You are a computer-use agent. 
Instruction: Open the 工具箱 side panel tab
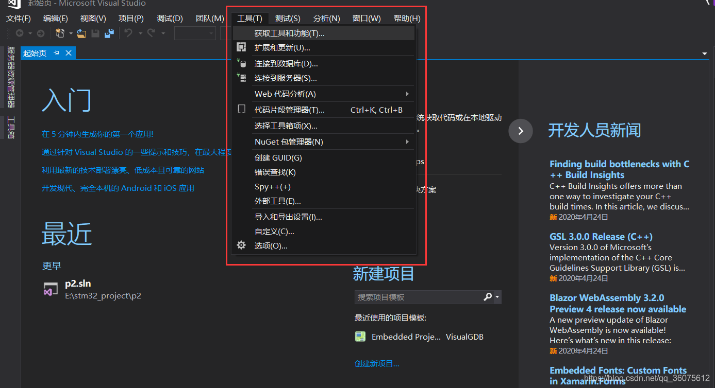pos(10,127)
